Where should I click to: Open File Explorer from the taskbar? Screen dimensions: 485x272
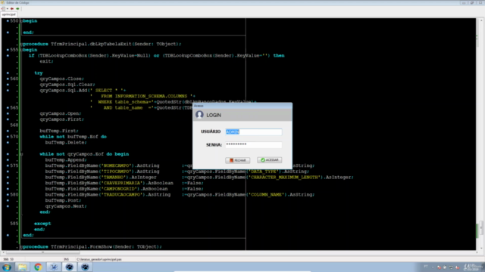pos(22,267)
